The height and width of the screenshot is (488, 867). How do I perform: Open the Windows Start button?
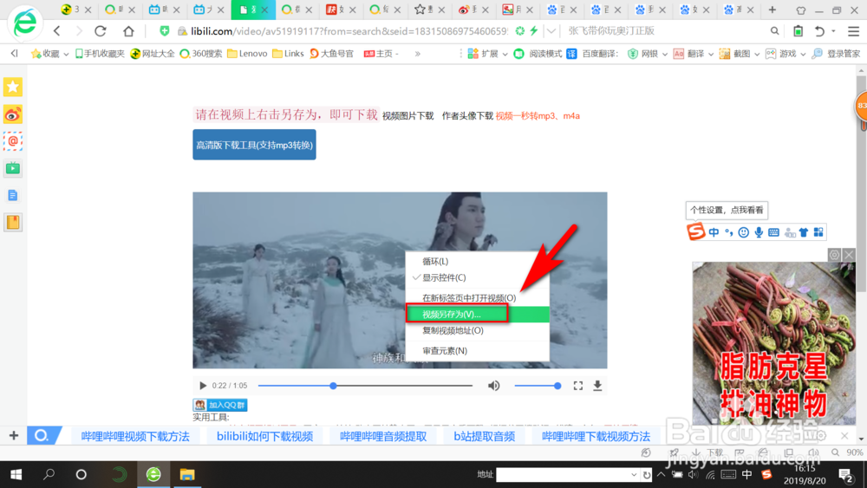coord(16,475)
